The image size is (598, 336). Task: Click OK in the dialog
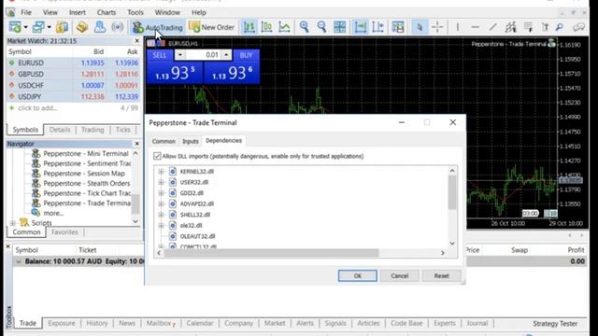point(357,276)
